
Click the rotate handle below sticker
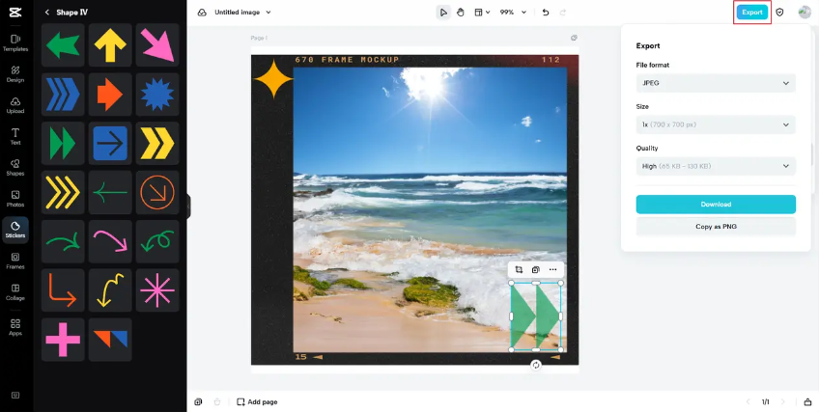coord(536,365)
